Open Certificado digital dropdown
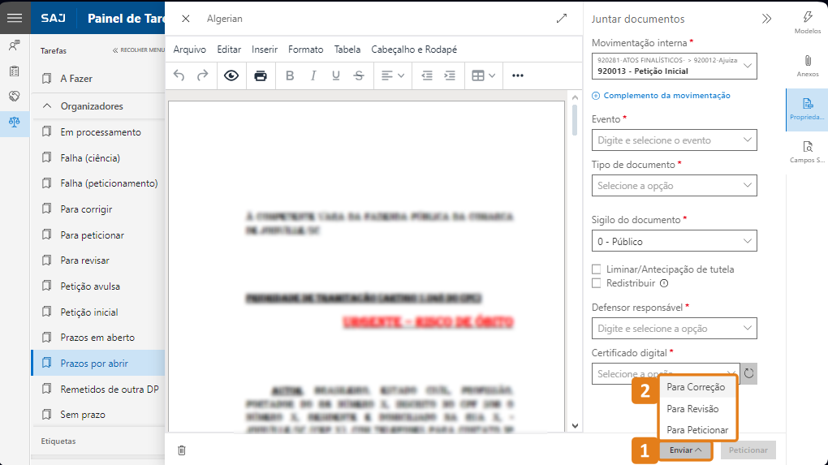The width and height of the screenshot is (828, 465). point(666,373)
